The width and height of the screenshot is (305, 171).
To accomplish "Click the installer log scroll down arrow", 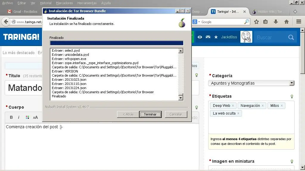I will pos(181,98).
